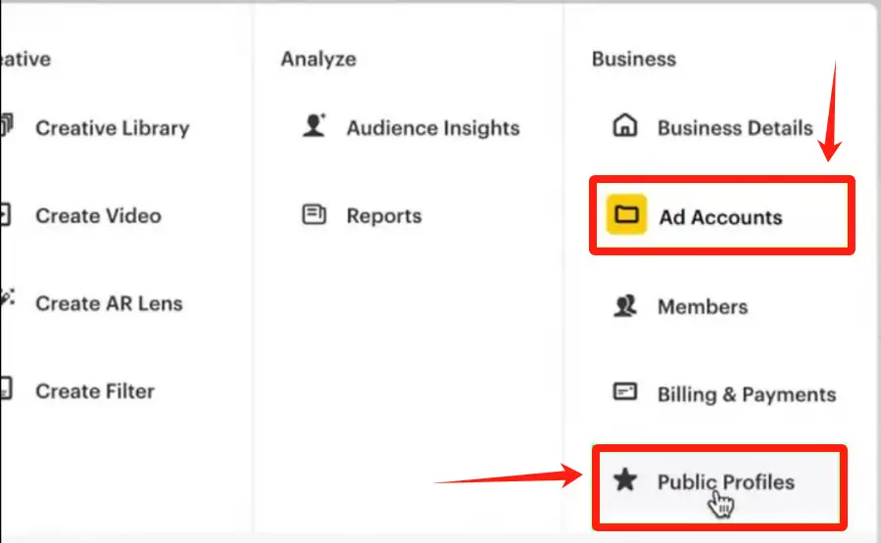Open the Create Filter menu entry
The height and width of the screenshot is (543, 881).
(x=95, y=391)
